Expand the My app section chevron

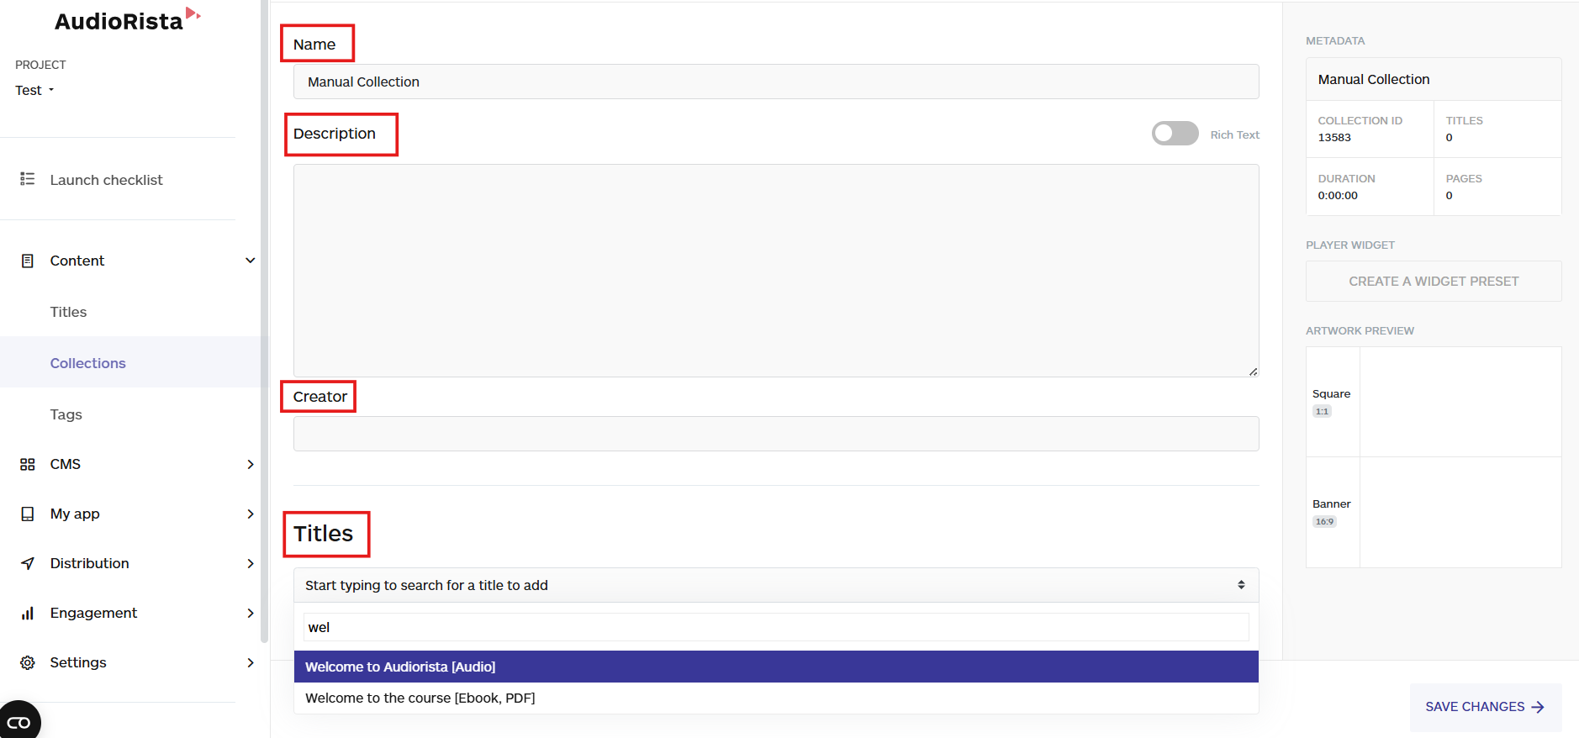(x=250, y=514)
